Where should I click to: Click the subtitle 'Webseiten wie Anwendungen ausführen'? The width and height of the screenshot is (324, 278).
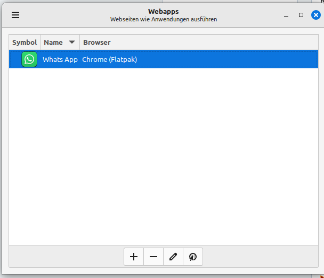pyautogui.click(x=163, y=19)
